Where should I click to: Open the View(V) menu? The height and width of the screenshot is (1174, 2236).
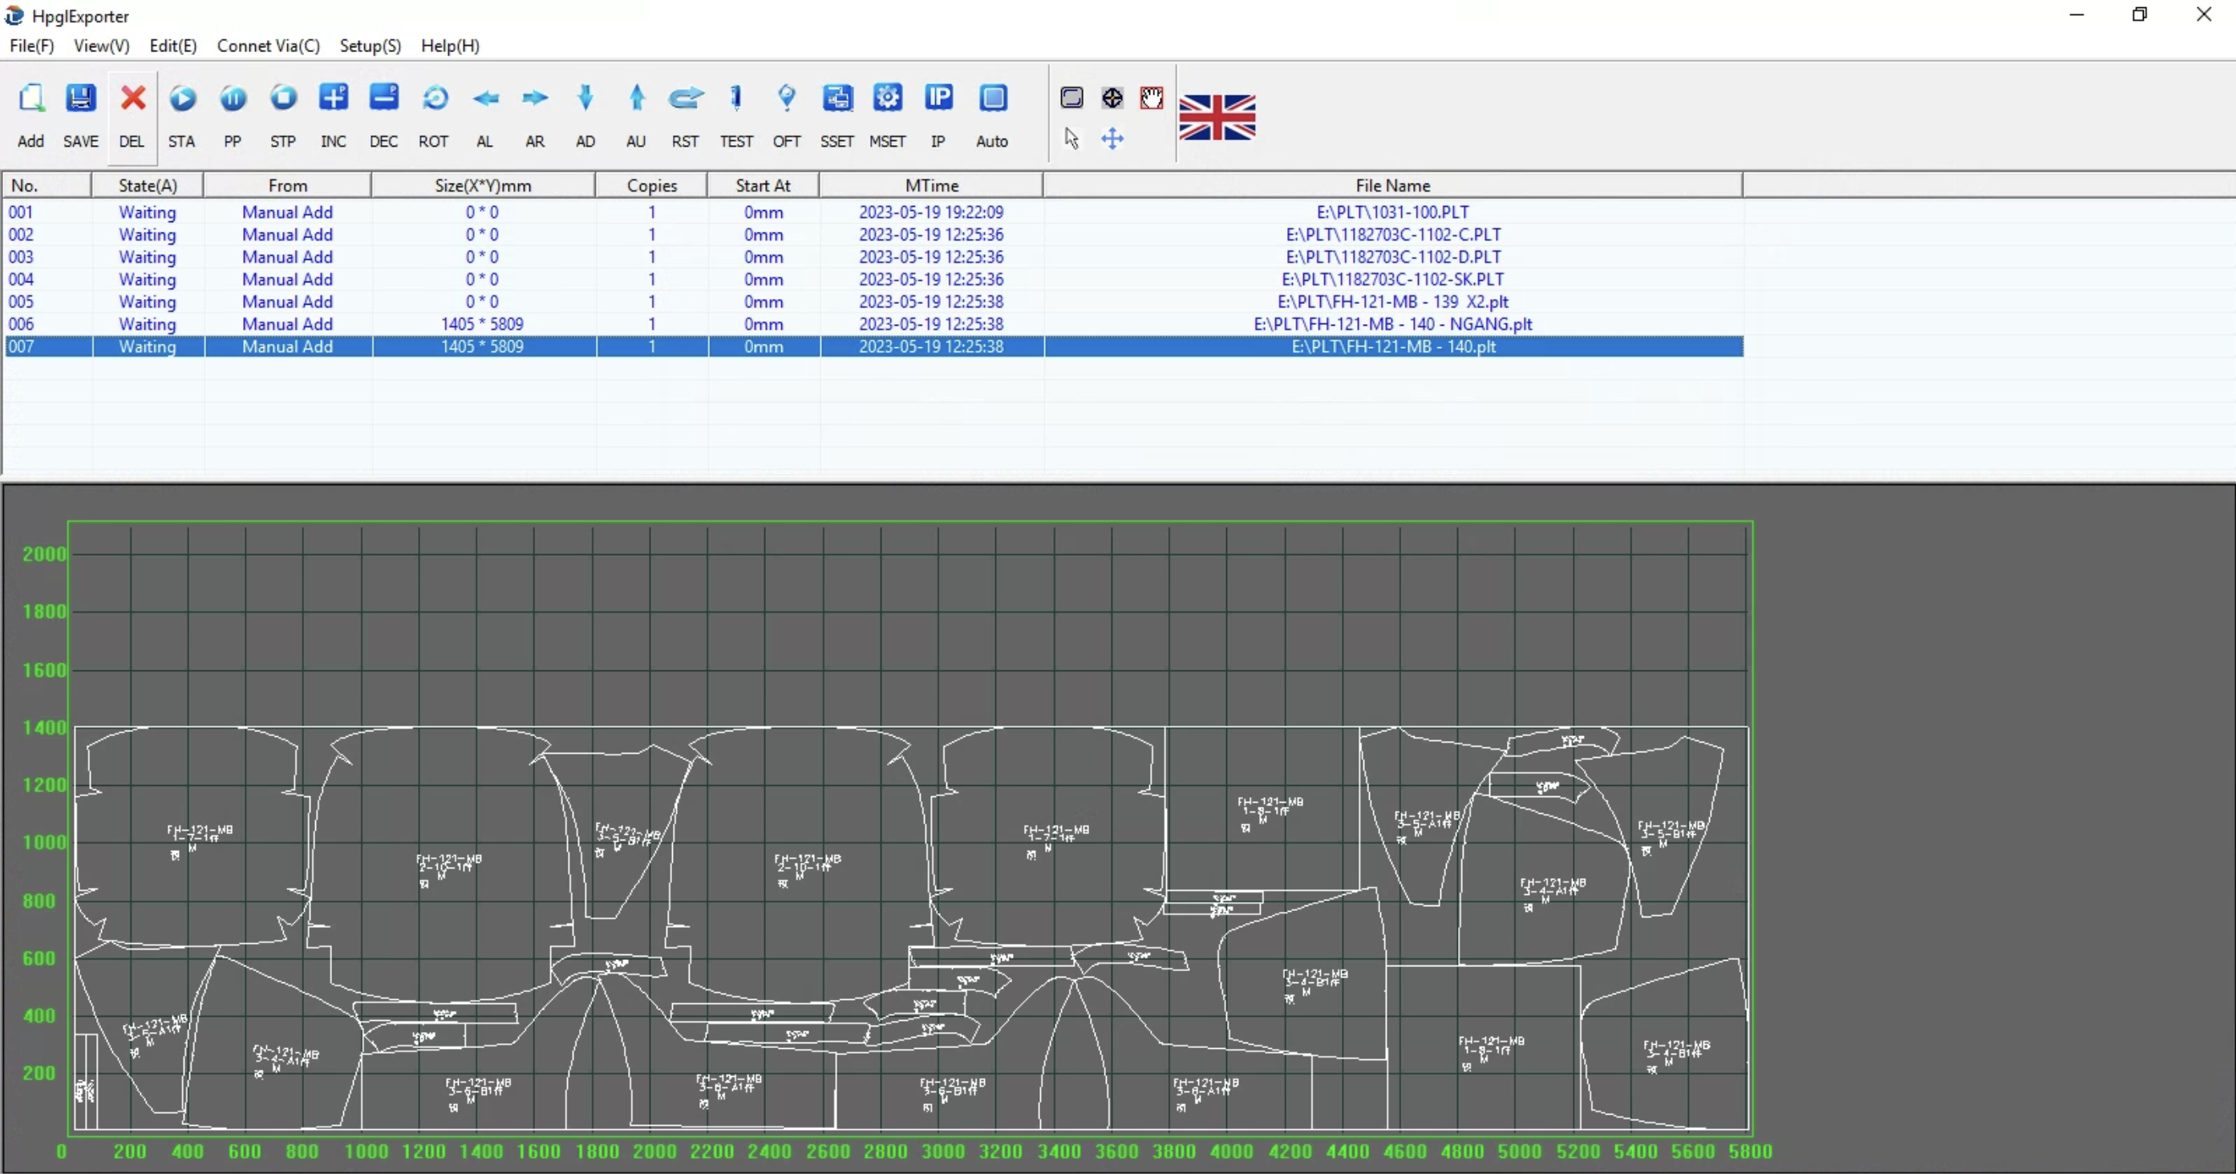pos(102,45)
